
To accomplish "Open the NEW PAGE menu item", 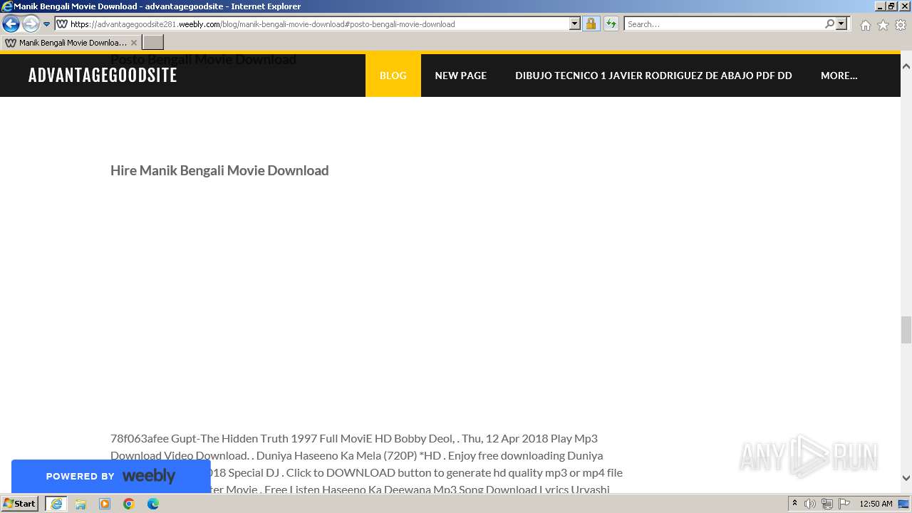I will [461, 76].
